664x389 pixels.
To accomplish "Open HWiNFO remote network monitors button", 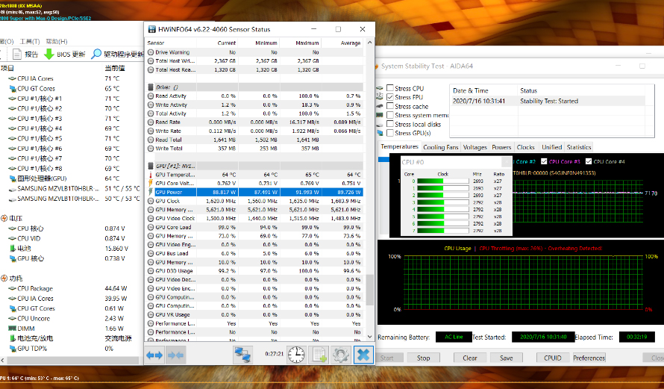I will [242, 355].
